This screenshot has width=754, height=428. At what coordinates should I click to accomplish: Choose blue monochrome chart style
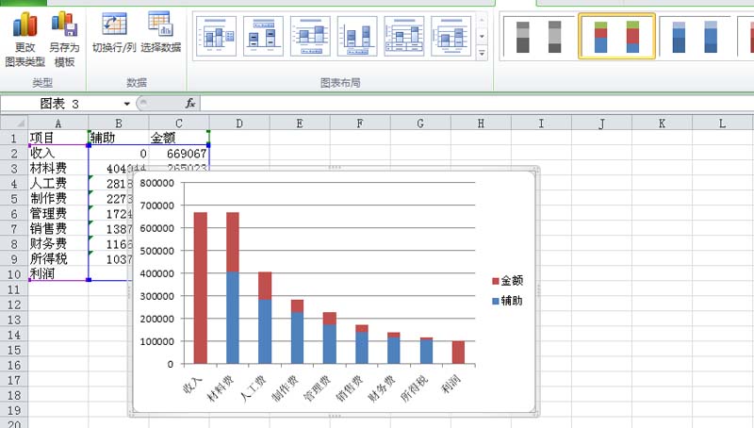point(696,37)
